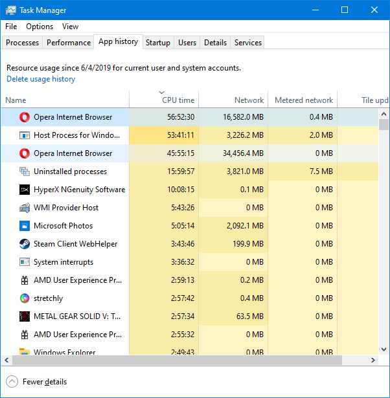The image size is (390, 398).
Task: Sort by the Name column header
Action: point(65,99)
